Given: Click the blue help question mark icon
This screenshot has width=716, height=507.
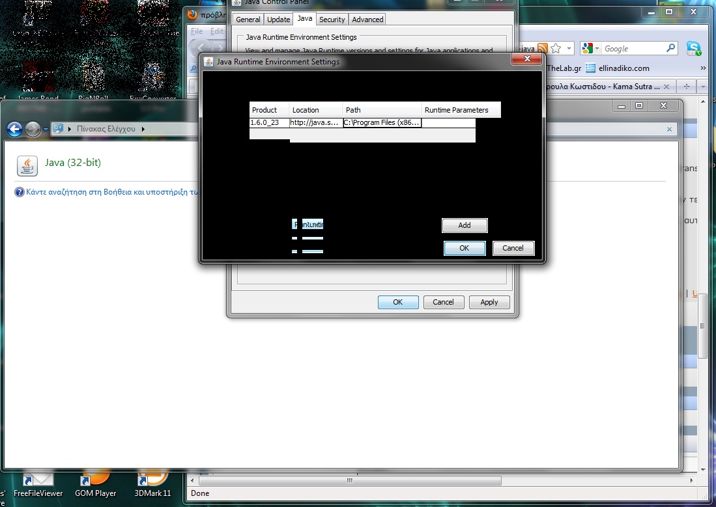Looking at the screenshot, I should (x=19, y=192).
